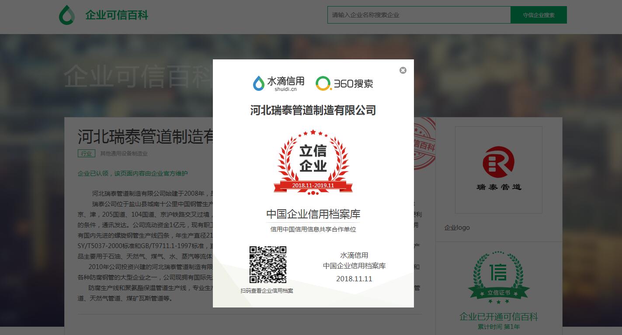
Task: Open the 企业可信百科 home title link
Action: [117, 15]
